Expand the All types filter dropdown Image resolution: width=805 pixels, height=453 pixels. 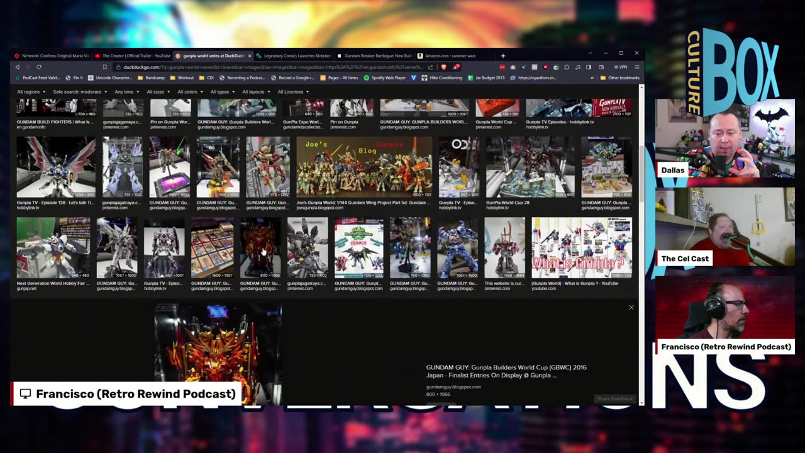[x=221, y=92]
